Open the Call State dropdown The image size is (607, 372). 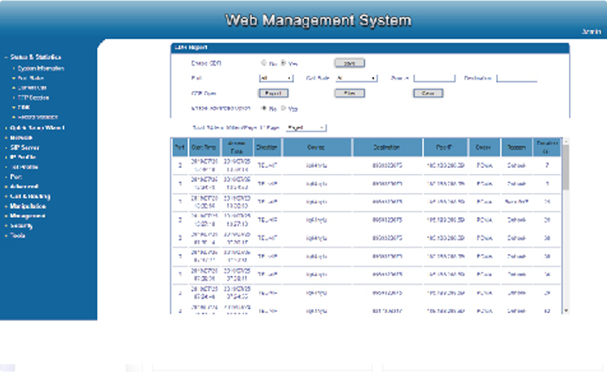click(x=357, y=78)
